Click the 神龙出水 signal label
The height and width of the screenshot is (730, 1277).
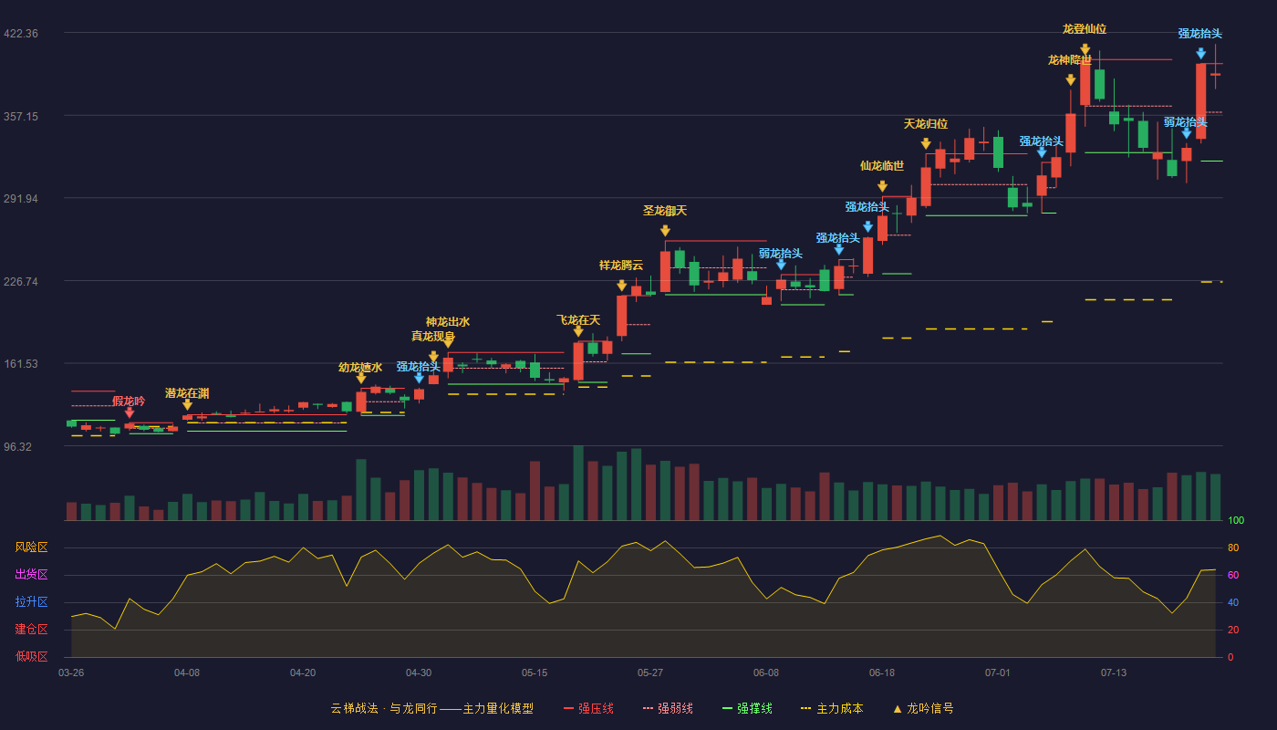click(x=448, y=322)
